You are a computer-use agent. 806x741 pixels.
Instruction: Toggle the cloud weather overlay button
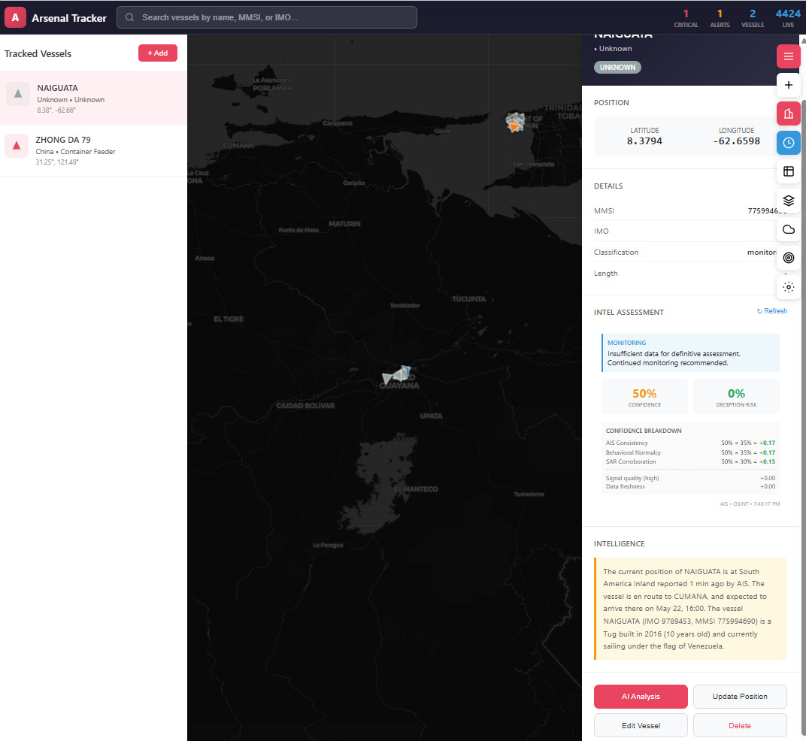[x=788, y=229]
